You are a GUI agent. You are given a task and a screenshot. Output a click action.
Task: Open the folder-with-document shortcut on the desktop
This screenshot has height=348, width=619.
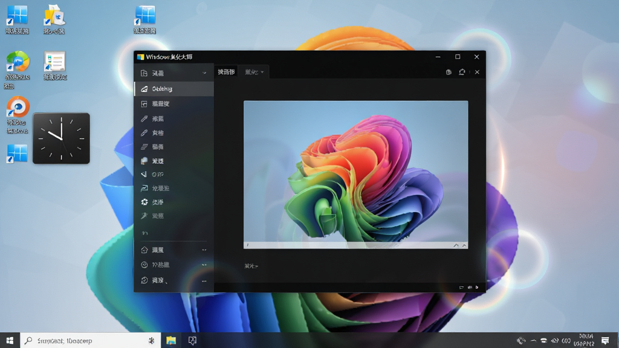click(54, 19)
